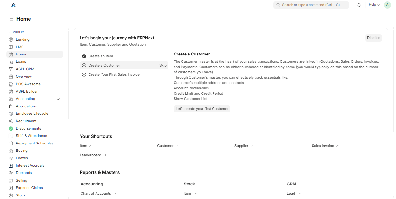The image size is (396, 199).
Task: Open the user avatar menu
Action: click(387, 5)
